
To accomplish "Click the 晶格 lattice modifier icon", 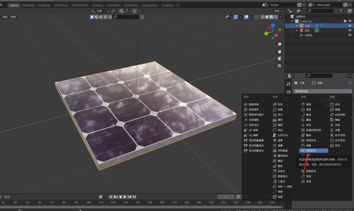I will click(x=303, y=135).
